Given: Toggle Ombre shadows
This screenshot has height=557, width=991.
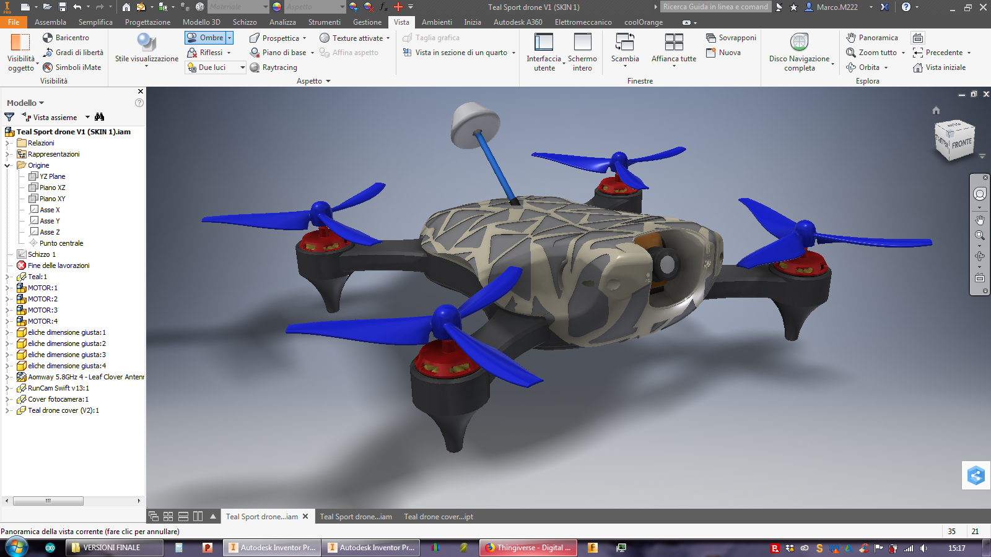Looking at the screenshot, I should click(206, 38).
